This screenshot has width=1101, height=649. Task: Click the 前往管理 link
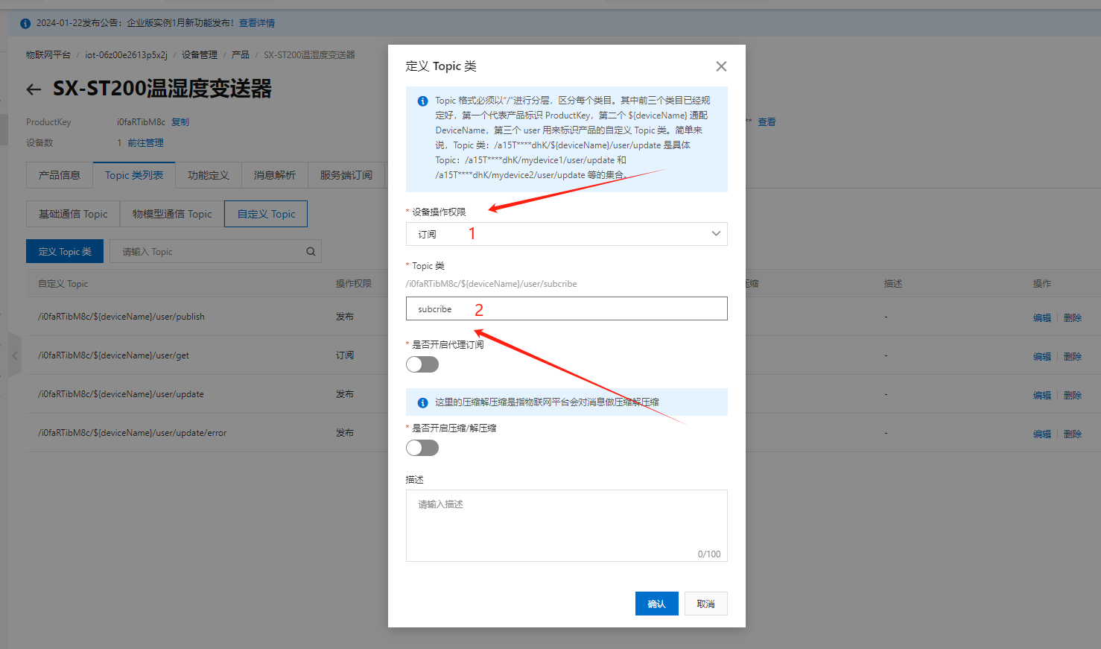(x=145, y=143)
